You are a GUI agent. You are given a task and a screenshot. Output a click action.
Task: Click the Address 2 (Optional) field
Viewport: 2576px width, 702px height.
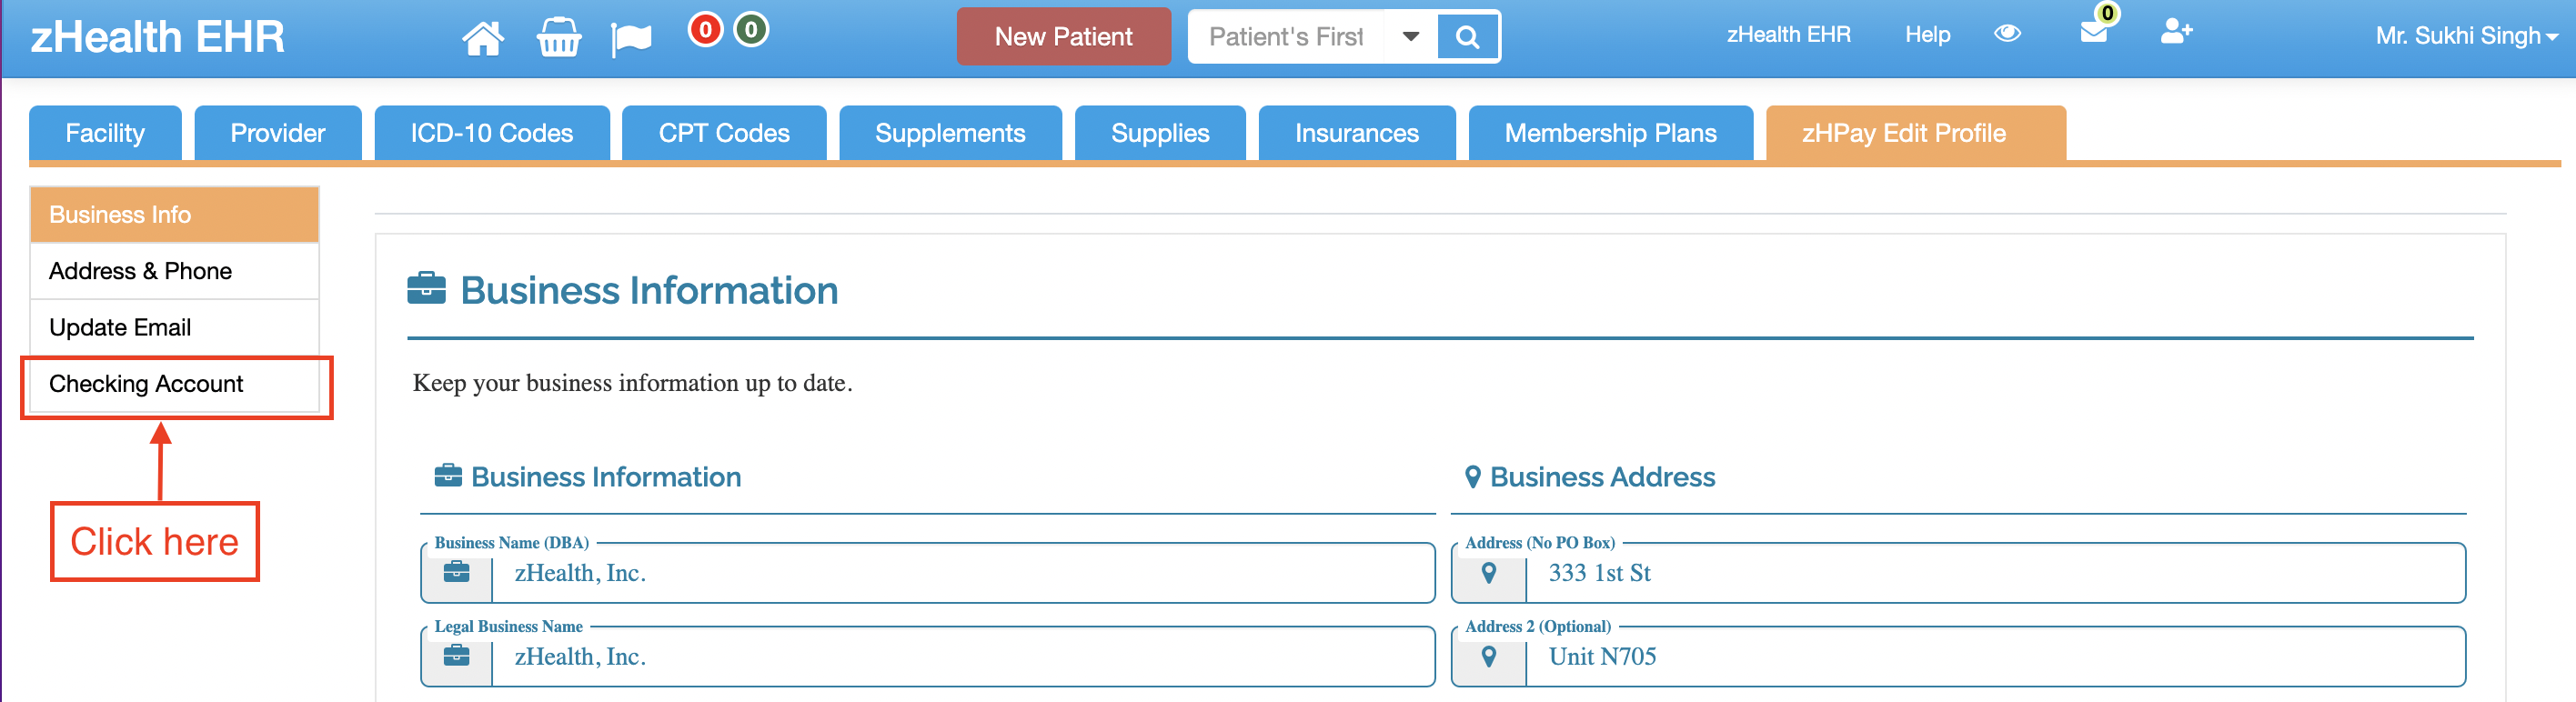[1958, 657]
